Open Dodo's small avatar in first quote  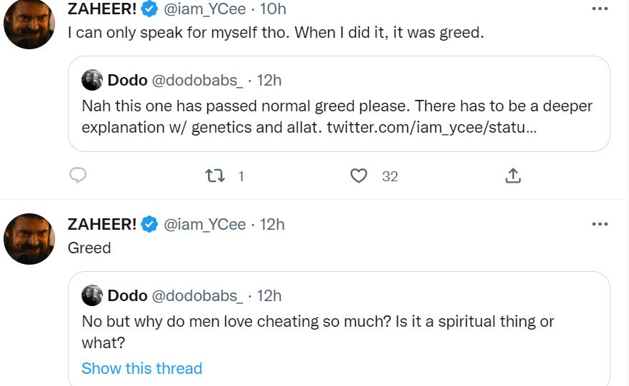pyautogui.click(x=92, y=80)
